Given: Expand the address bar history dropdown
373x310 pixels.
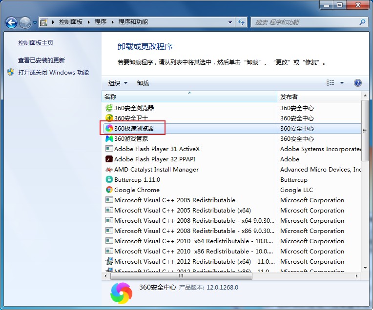Looking at the screenshot, I should tap(230, 22).
